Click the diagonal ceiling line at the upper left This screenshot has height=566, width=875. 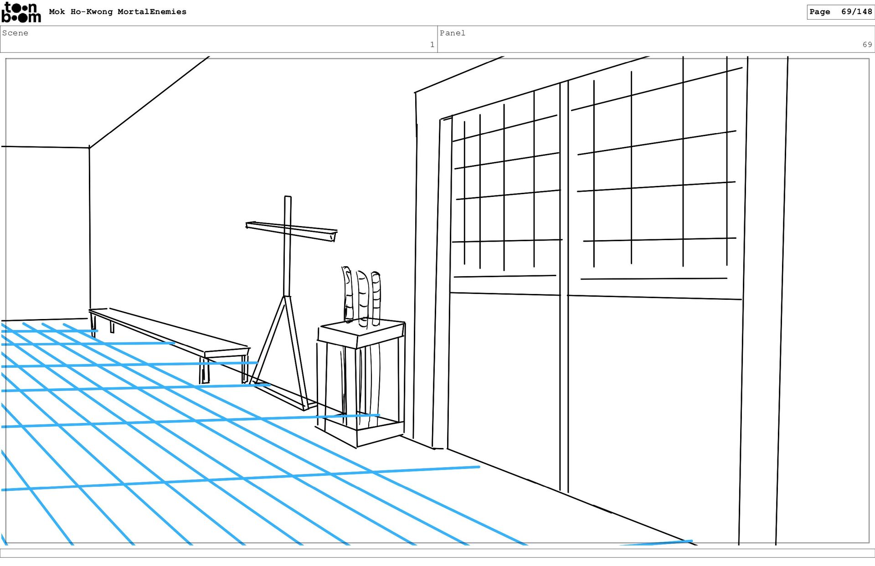(x=149, y=102)
